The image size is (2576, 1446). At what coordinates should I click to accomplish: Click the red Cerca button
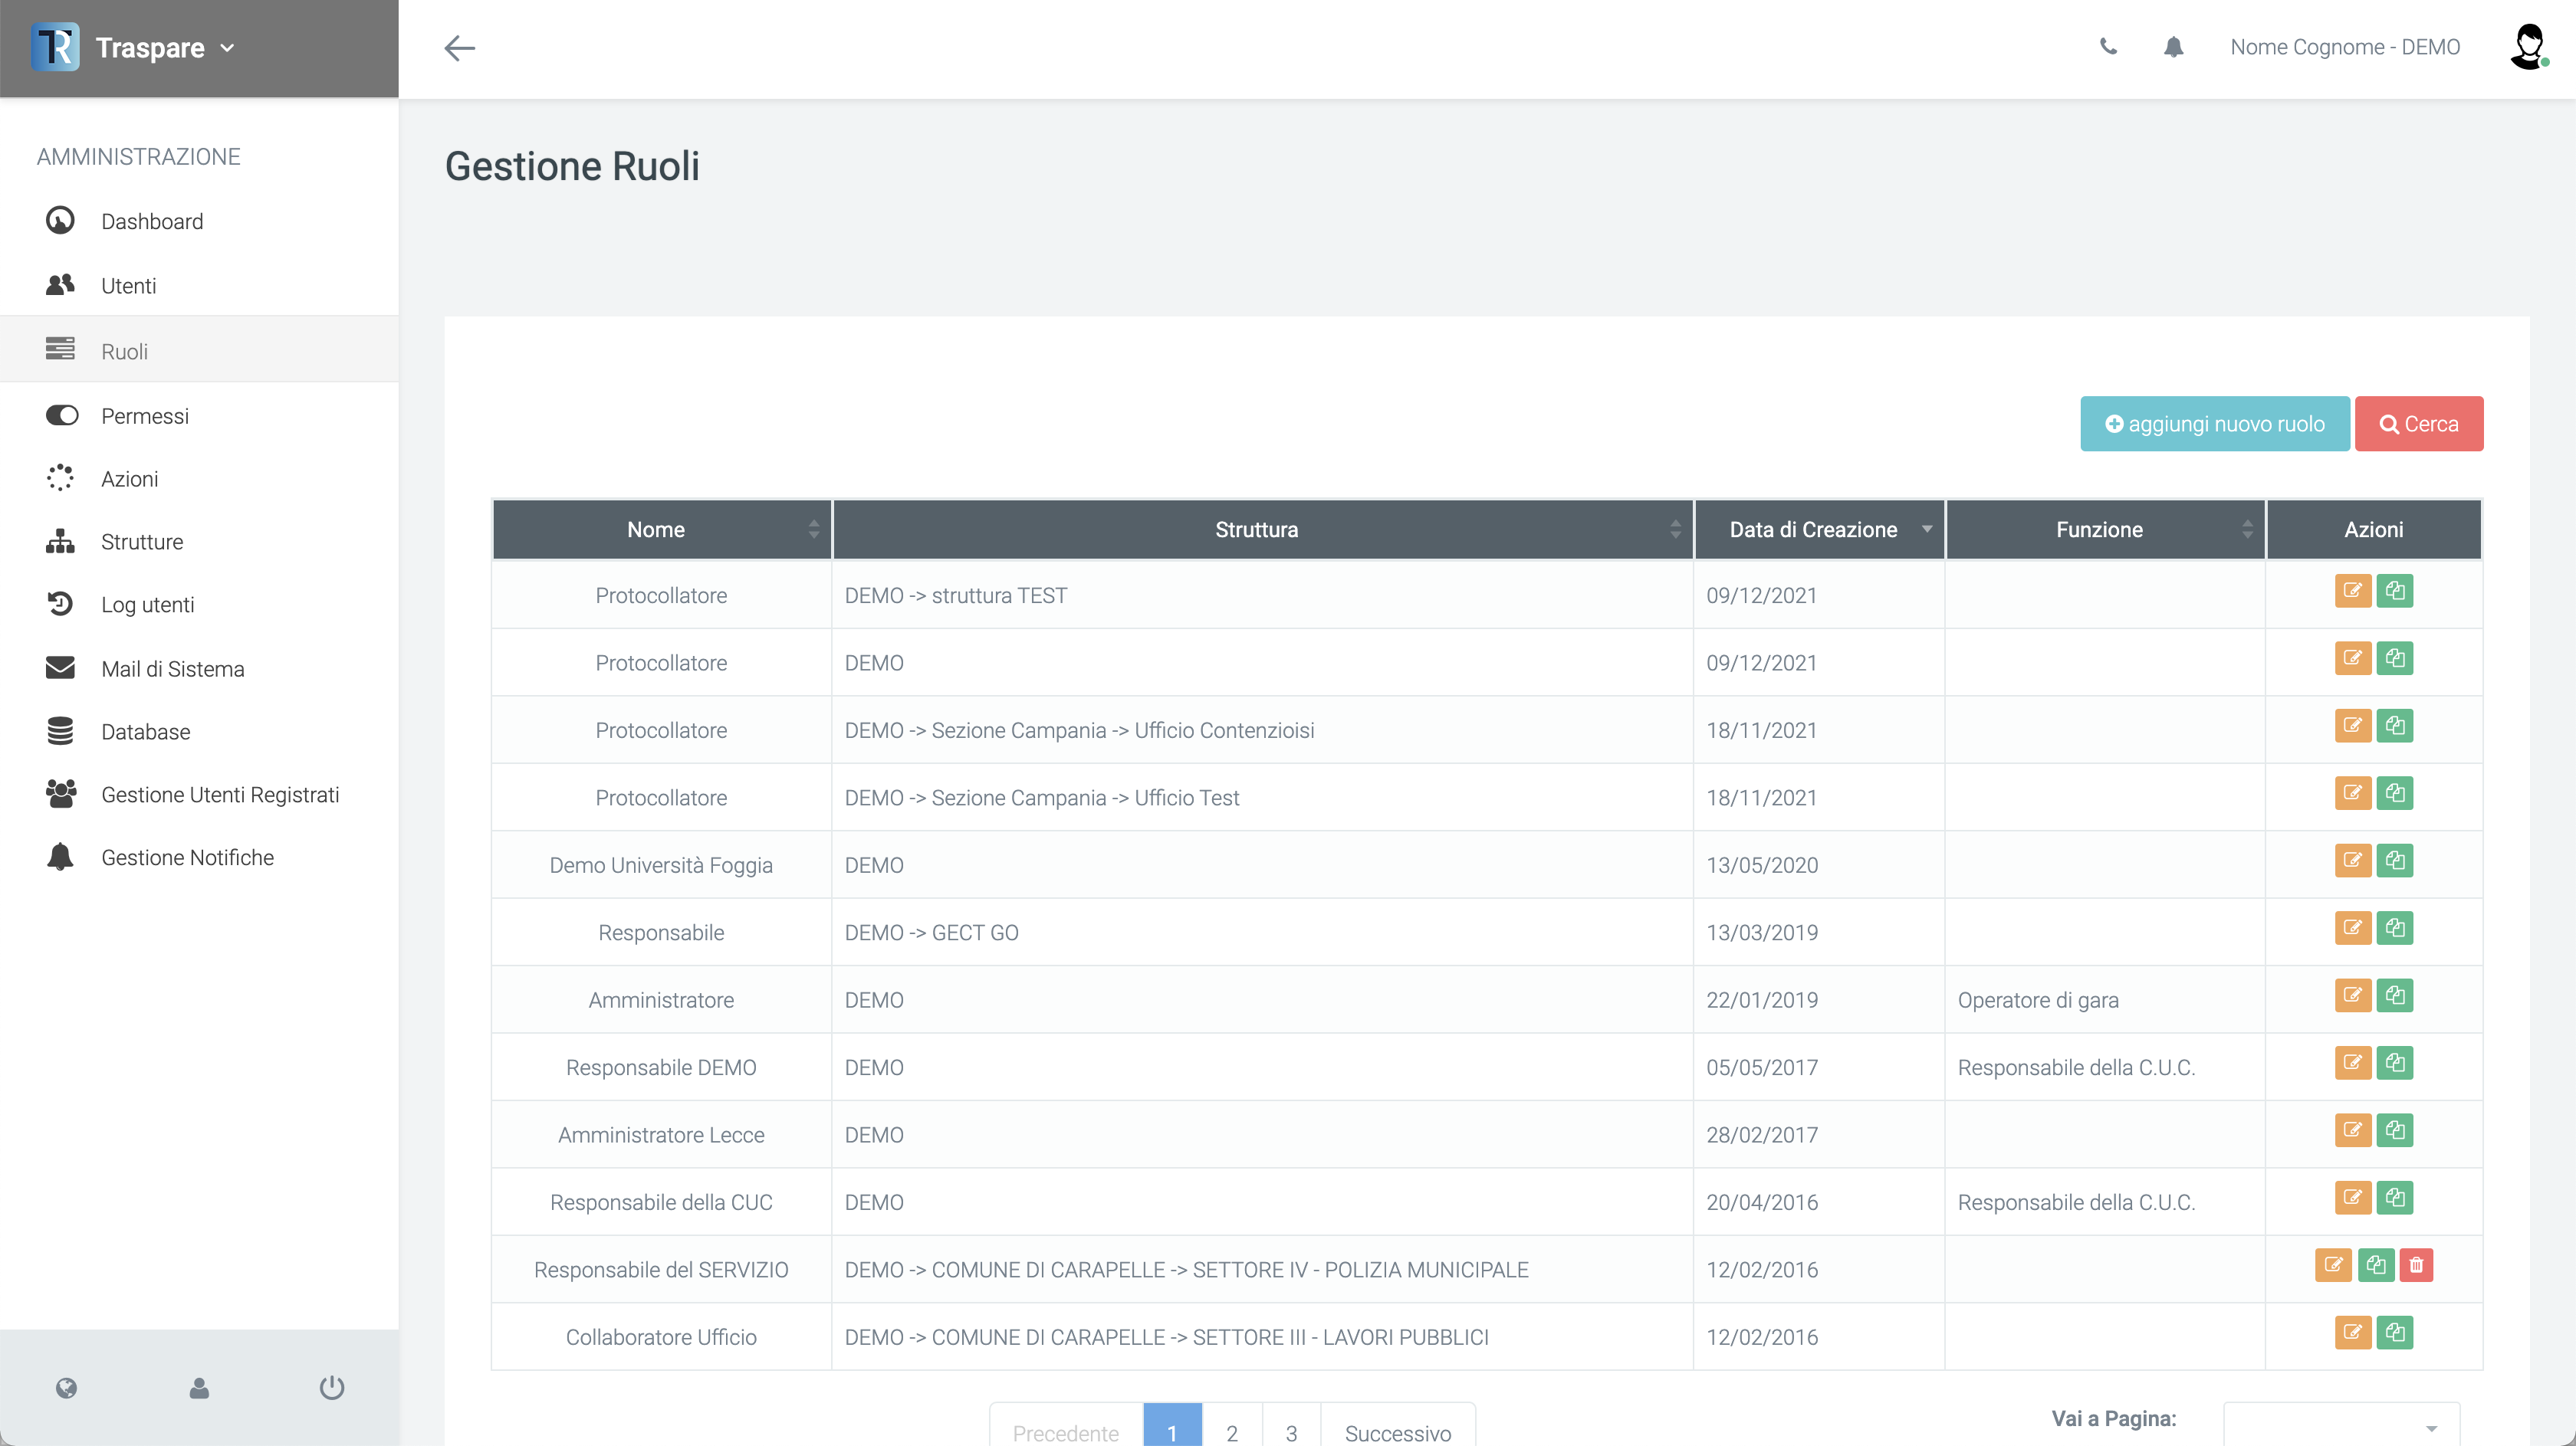tap(2418, 424)
